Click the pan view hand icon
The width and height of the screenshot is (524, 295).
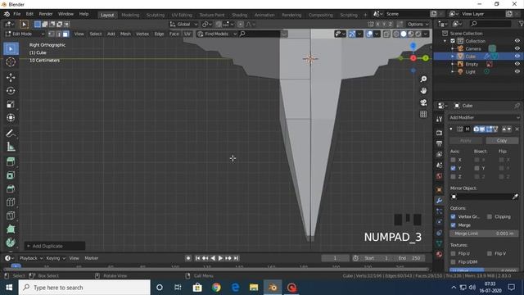click(423, 91)
